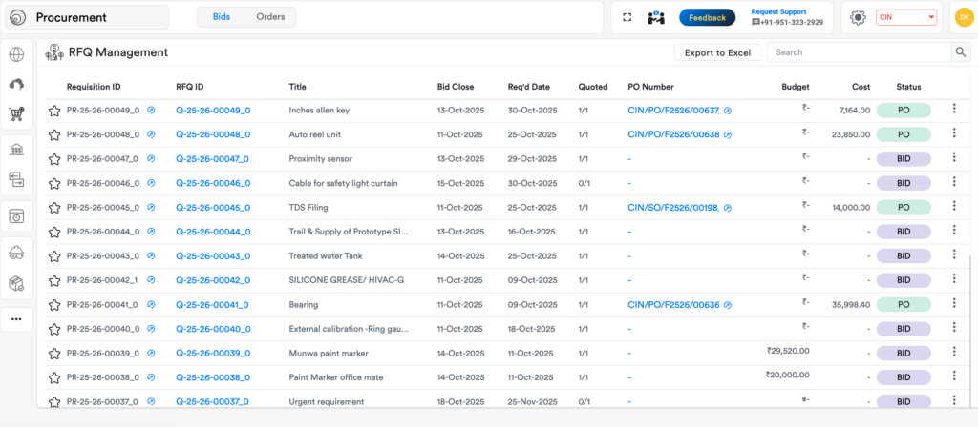Open the shopping cart sidebar icon

(16, 114)
